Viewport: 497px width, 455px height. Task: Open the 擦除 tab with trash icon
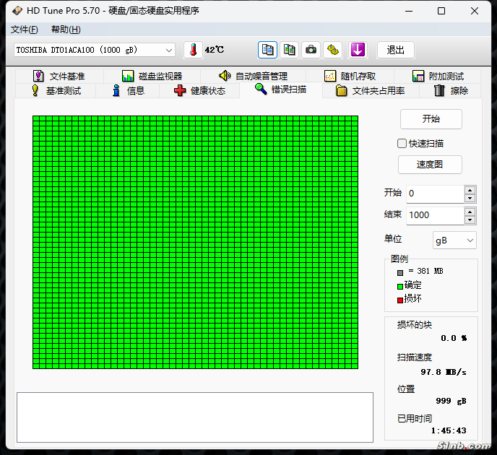451,90
